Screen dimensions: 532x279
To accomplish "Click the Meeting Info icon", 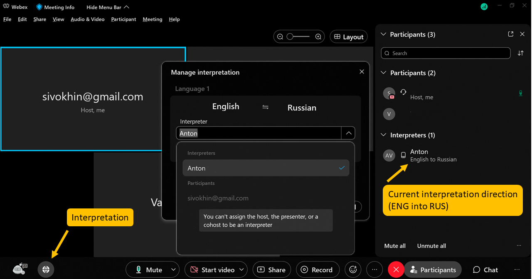I will pyautogui.click(x=39, y=7).
